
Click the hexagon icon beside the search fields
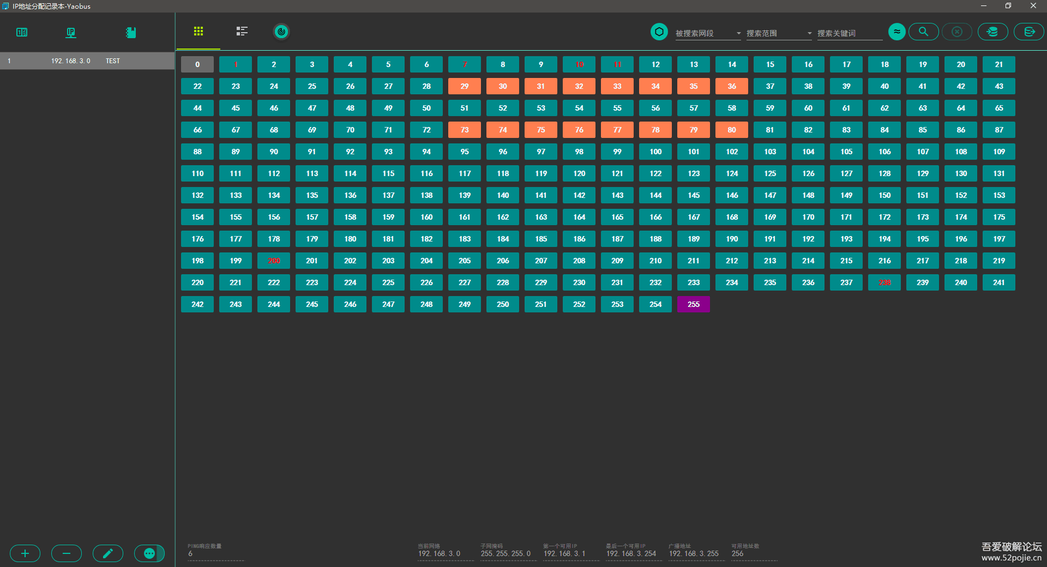tap(659, 32)
